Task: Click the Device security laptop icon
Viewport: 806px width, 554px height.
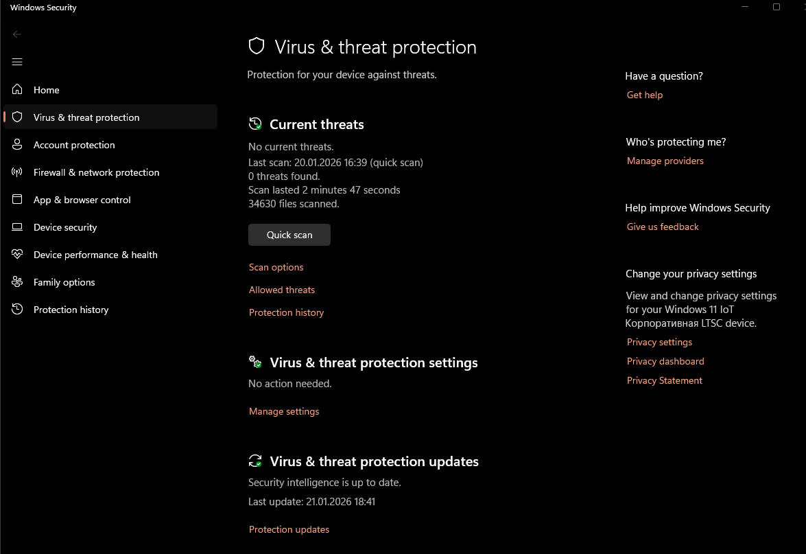Action: pyautogui.click(x=18, y=227)
